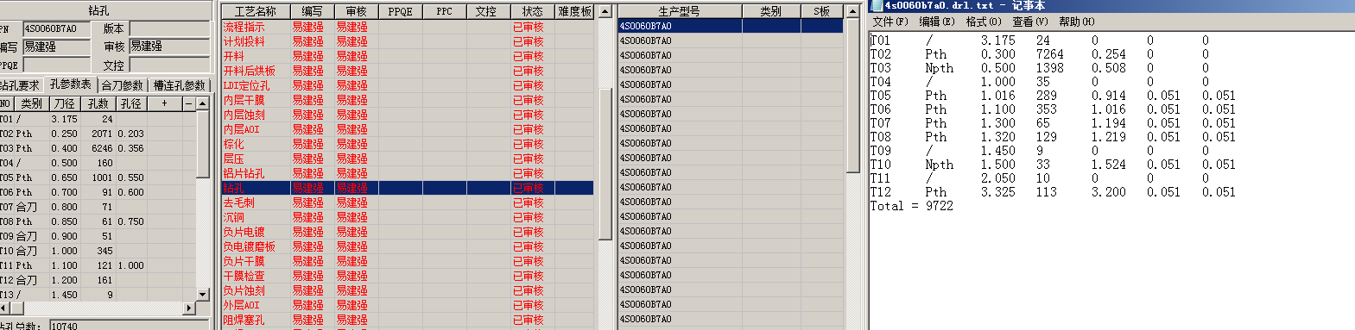Select the 阻焊塞孔 process row
The image size is (1355, 330).
[408, 320]
